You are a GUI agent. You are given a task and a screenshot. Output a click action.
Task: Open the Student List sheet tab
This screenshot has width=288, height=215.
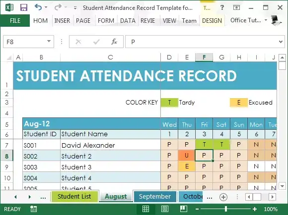(x=74, y=197)
